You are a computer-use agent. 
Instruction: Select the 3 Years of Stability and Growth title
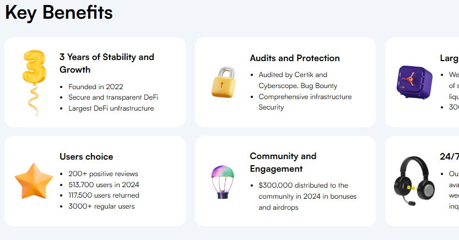tap(107, 63)
